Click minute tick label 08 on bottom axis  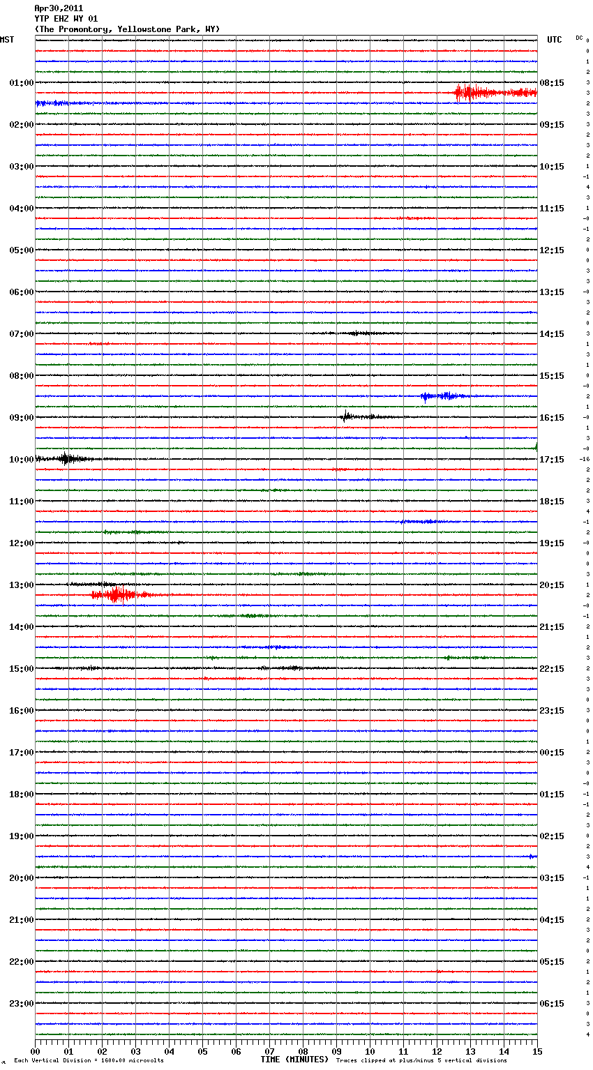coord(303,1051)
